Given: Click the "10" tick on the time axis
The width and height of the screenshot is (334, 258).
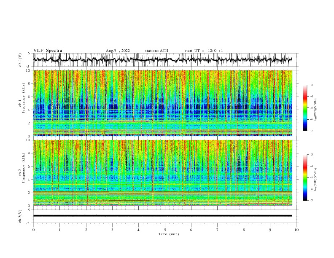Looking at the screenshot, I should (296, 230).
